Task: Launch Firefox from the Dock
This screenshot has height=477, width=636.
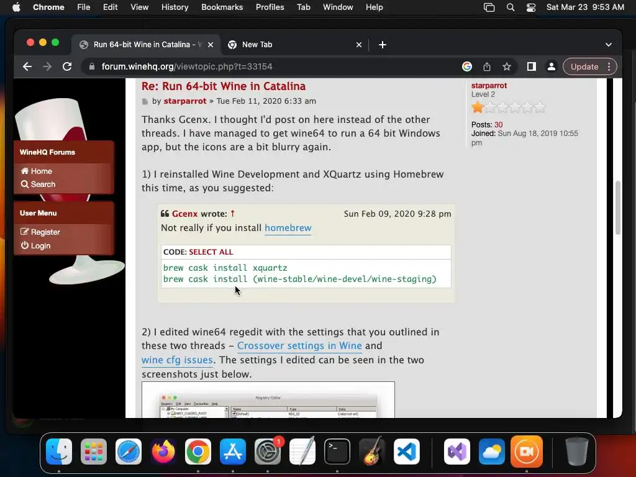Action: tap(163, 452)
